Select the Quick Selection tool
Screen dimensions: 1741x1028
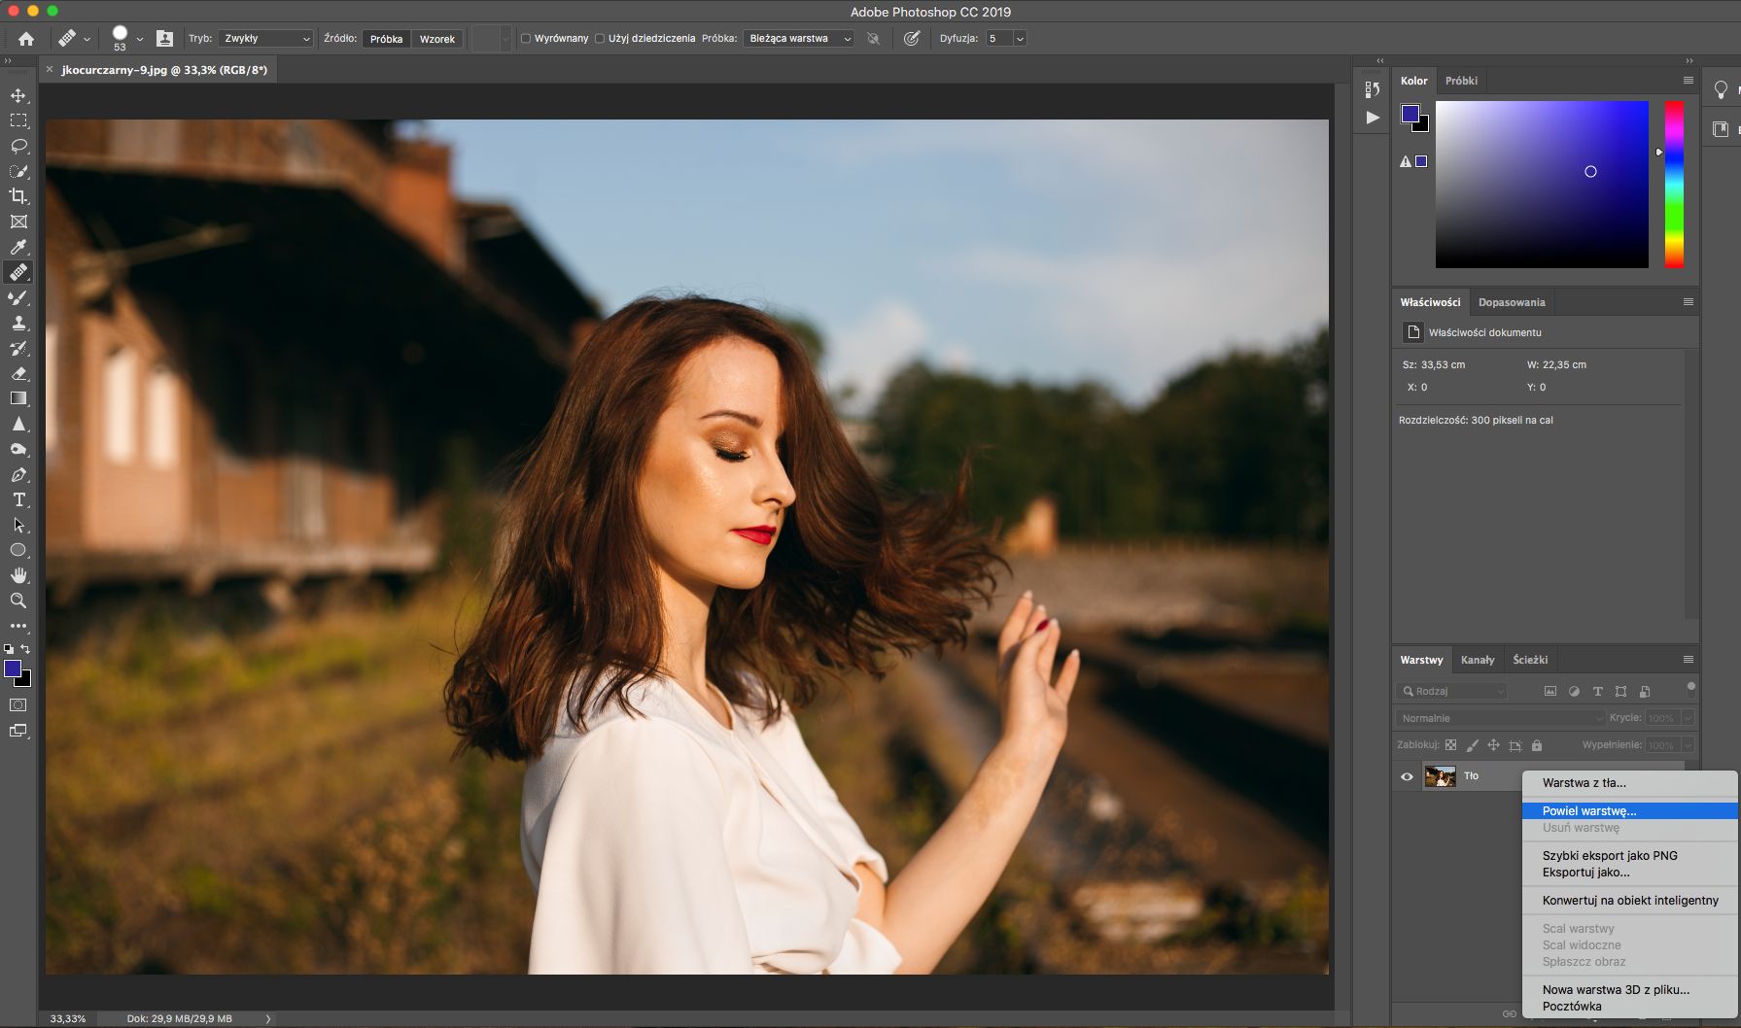click(x=18, y=171)
